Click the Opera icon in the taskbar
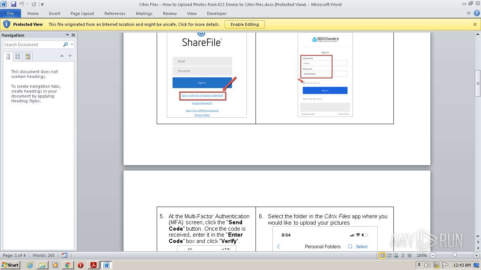This screenshot has width=481, height=270. (80, 265)
